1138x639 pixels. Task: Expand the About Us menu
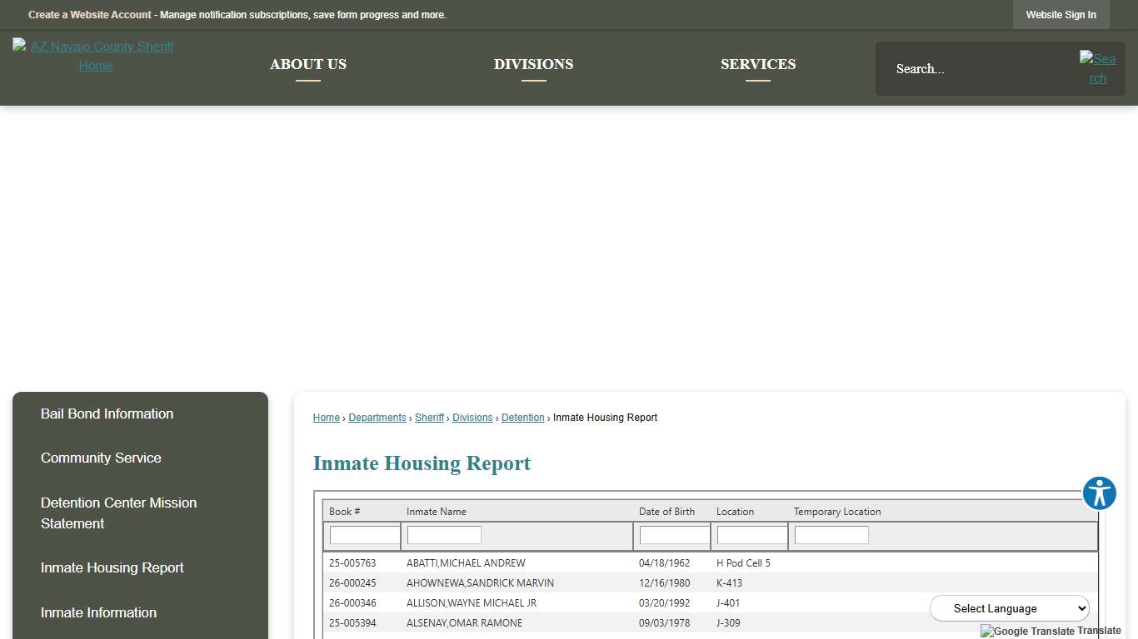coord(307,64)
